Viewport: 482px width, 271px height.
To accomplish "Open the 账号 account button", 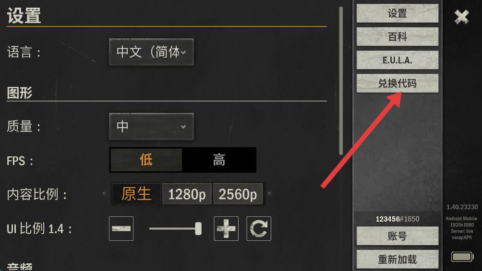I will [397, 236].
